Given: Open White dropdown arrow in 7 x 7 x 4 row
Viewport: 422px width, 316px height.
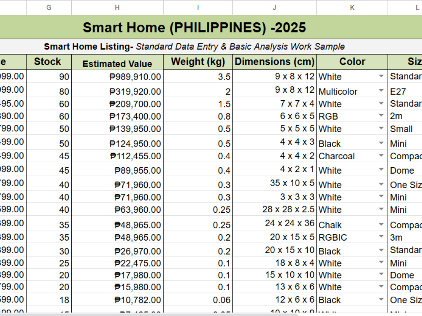Looking at the screenshot, I should pos(381,103).
